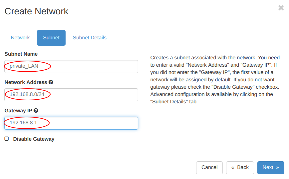Click inside the Gateway IP field
The image size is (289, 179).
click(x=71, y=123)
